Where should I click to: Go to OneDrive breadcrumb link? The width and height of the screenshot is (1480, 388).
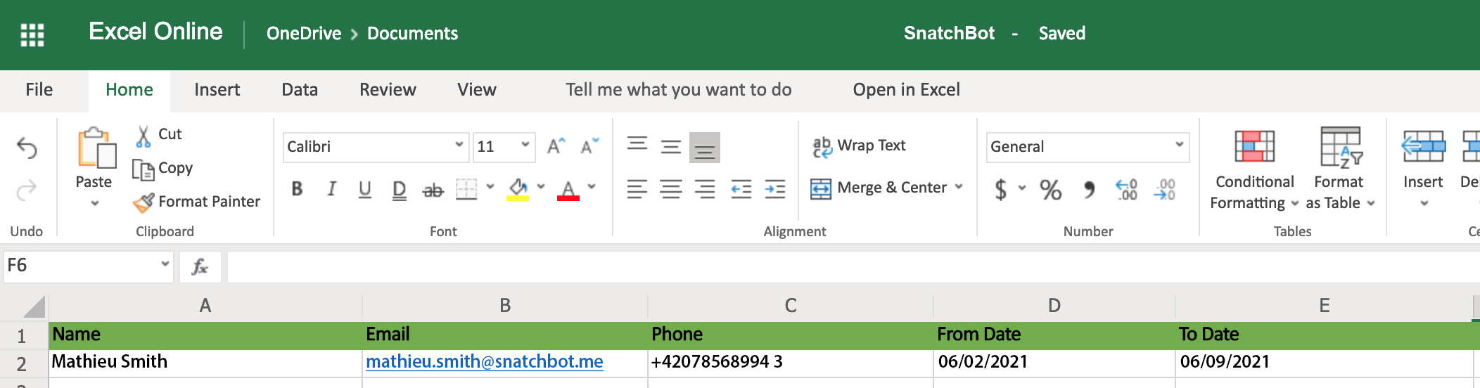click(x=304, y=34)
